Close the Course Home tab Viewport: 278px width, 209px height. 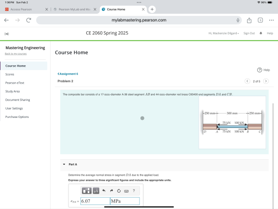tap(143, 9)
